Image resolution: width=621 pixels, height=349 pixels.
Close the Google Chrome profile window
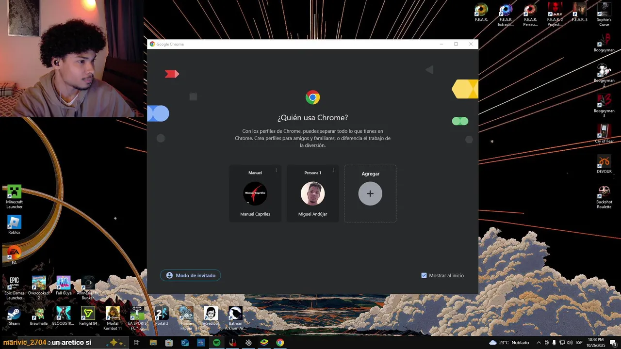click(471, 44)
